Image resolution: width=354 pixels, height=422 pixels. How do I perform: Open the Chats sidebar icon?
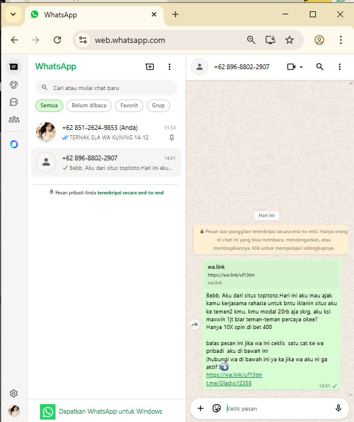pos(14,67)
